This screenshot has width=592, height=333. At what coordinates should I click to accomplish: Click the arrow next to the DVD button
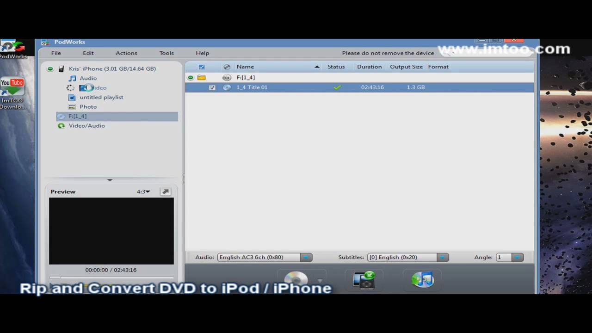tap(320, 281)
